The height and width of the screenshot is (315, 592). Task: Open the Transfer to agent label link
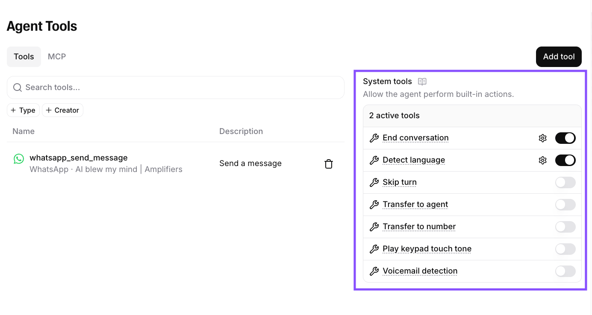point(415,204)
